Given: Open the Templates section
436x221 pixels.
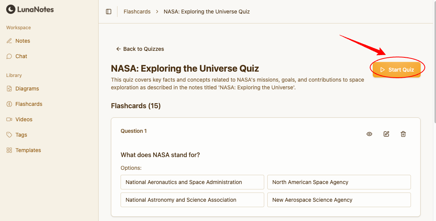Looking at the screenshot, I should (x=28, y=150).
